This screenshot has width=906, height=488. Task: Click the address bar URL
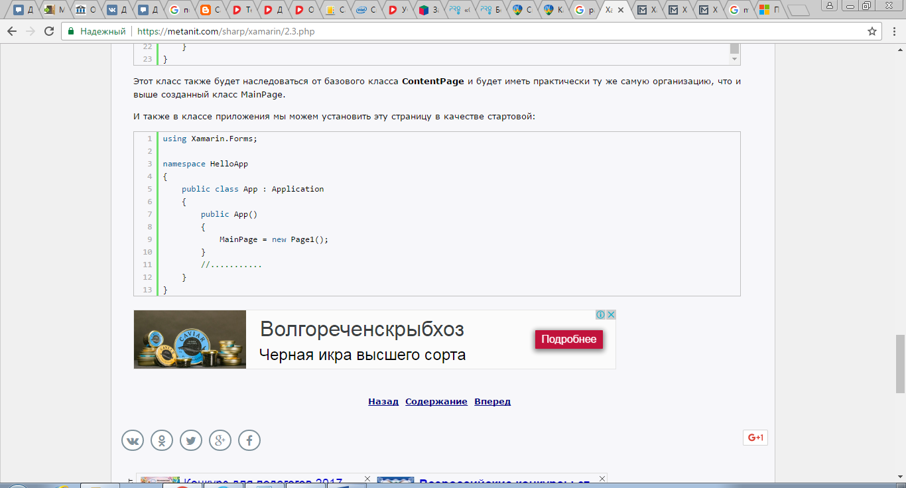click(x=226, y=31)
